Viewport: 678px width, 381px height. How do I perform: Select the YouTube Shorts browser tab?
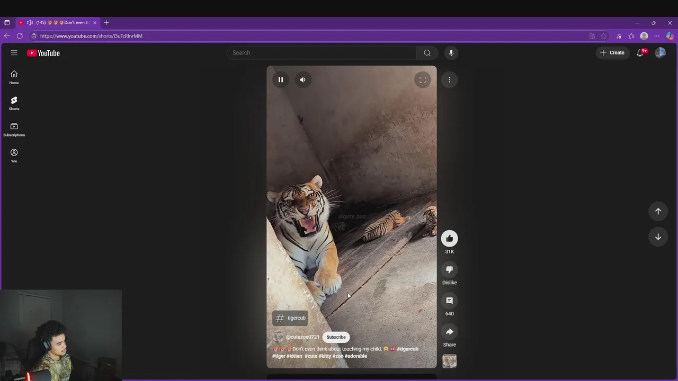tap(57, 23)
